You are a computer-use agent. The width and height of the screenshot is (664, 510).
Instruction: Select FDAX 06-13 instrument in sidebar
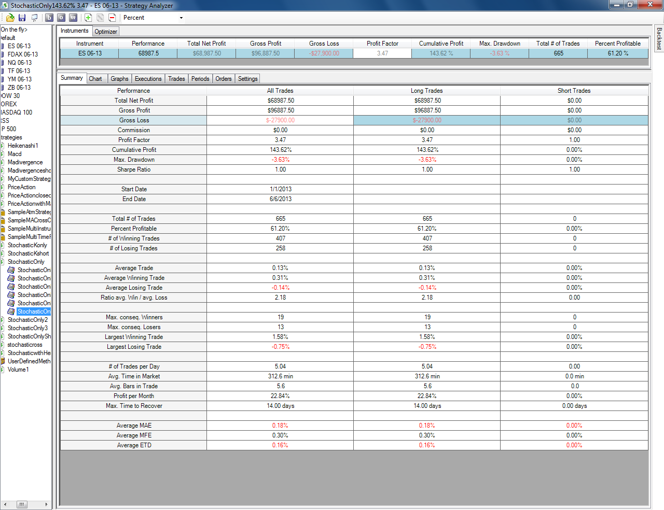point(22,54)
